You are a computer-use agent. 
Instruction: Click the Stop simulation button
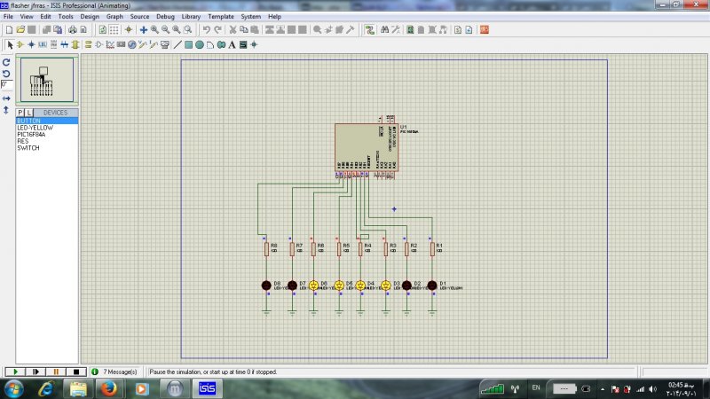click(76, 372)
